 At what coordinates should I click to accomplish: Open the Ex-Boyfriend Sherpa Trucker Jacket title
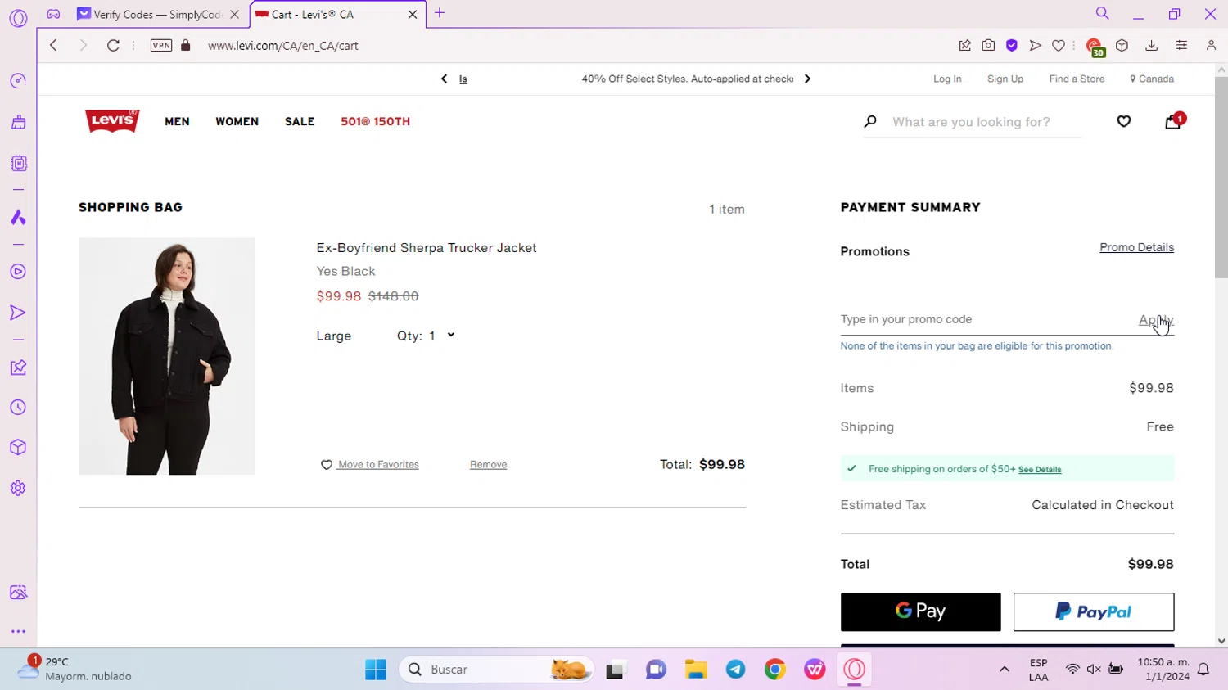427,248
